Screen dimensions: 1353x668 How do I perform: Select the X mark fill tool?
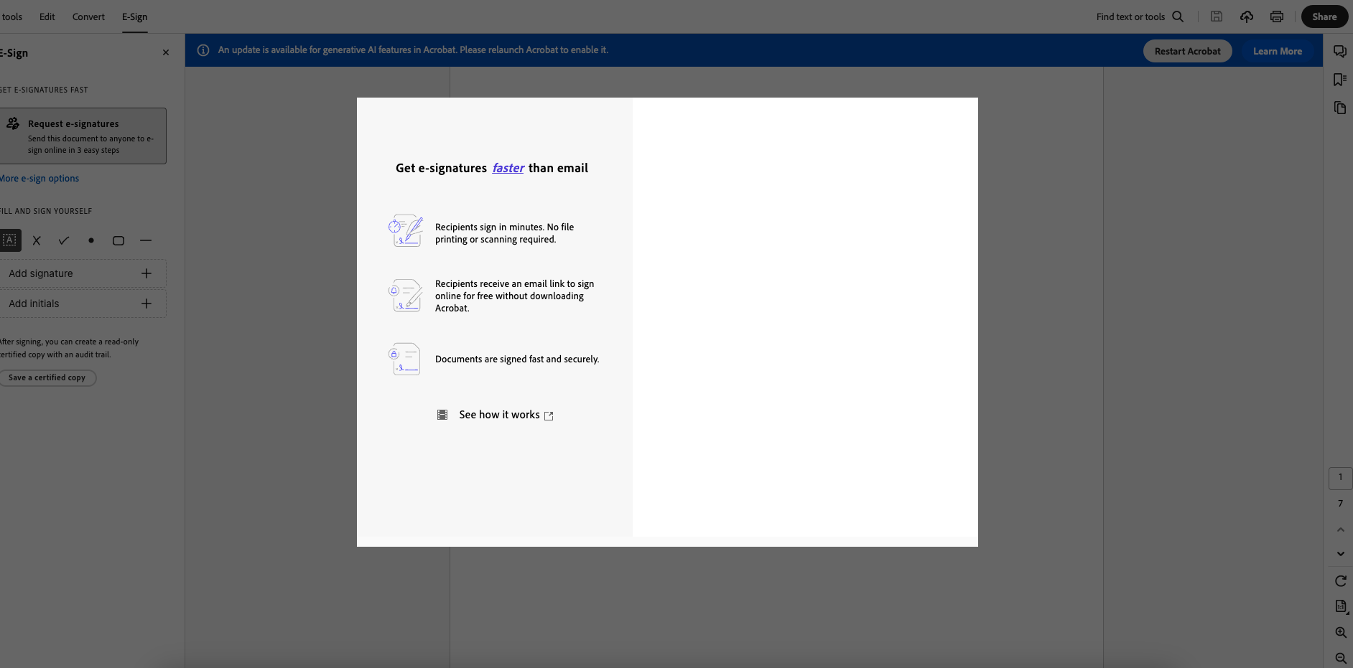pos(37,240)
